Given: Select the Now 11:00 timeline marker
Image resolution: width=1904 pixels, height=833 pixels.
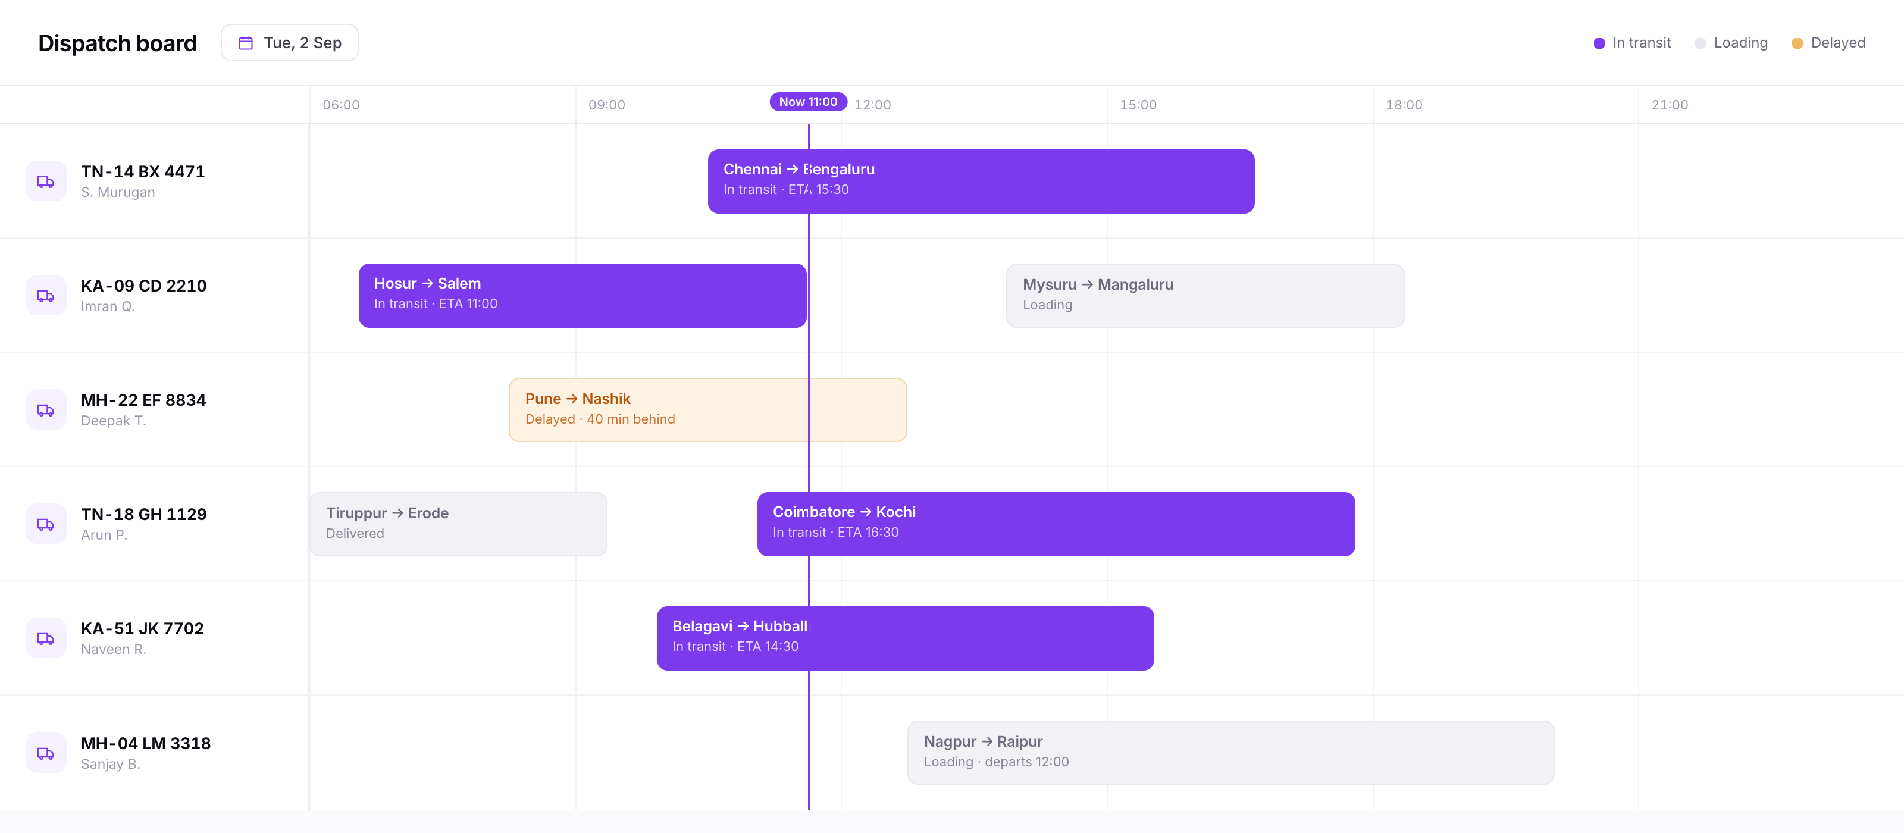Looking at the screenshot, I should (x=808, y=102).
